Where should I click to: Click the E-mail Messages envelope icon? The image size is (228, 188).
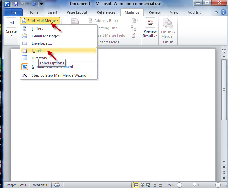(25, 36)
